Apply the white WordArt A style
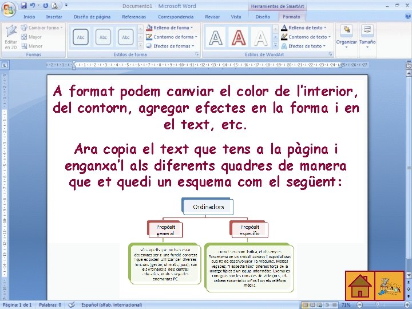The height and width of the screenshot is (309, 412). click(x=261, y=37)
